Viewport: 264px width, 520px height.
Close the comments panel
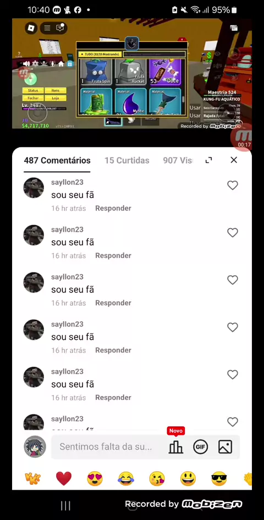(x=234, y=160)
